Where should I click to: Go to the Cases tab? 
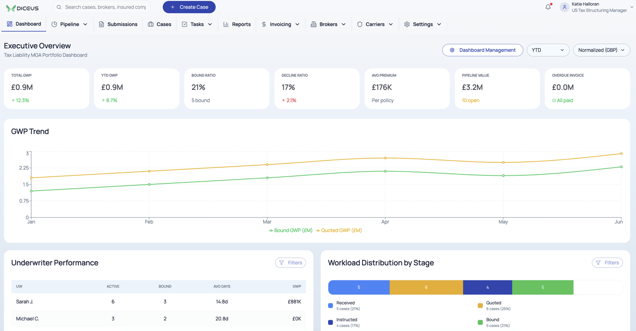[x=159, y=24]
